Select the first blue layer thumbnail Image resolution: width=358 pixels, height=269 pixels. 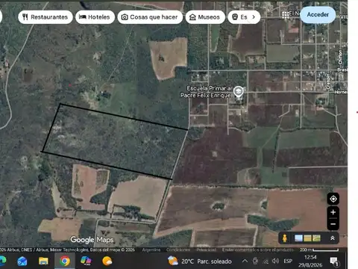tap(298, 238)
